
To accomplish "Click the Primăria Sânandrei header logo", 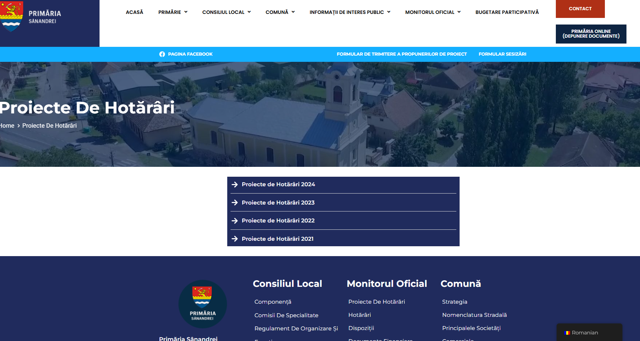I will (31, 16).
